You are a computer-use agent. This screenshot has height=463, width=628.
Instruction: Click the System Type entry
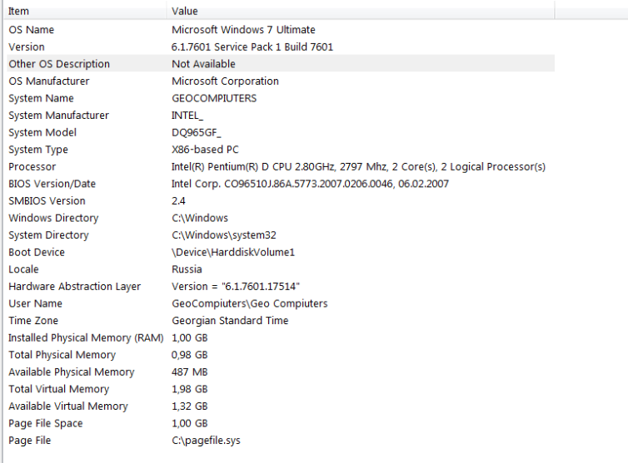pos(38,150)
